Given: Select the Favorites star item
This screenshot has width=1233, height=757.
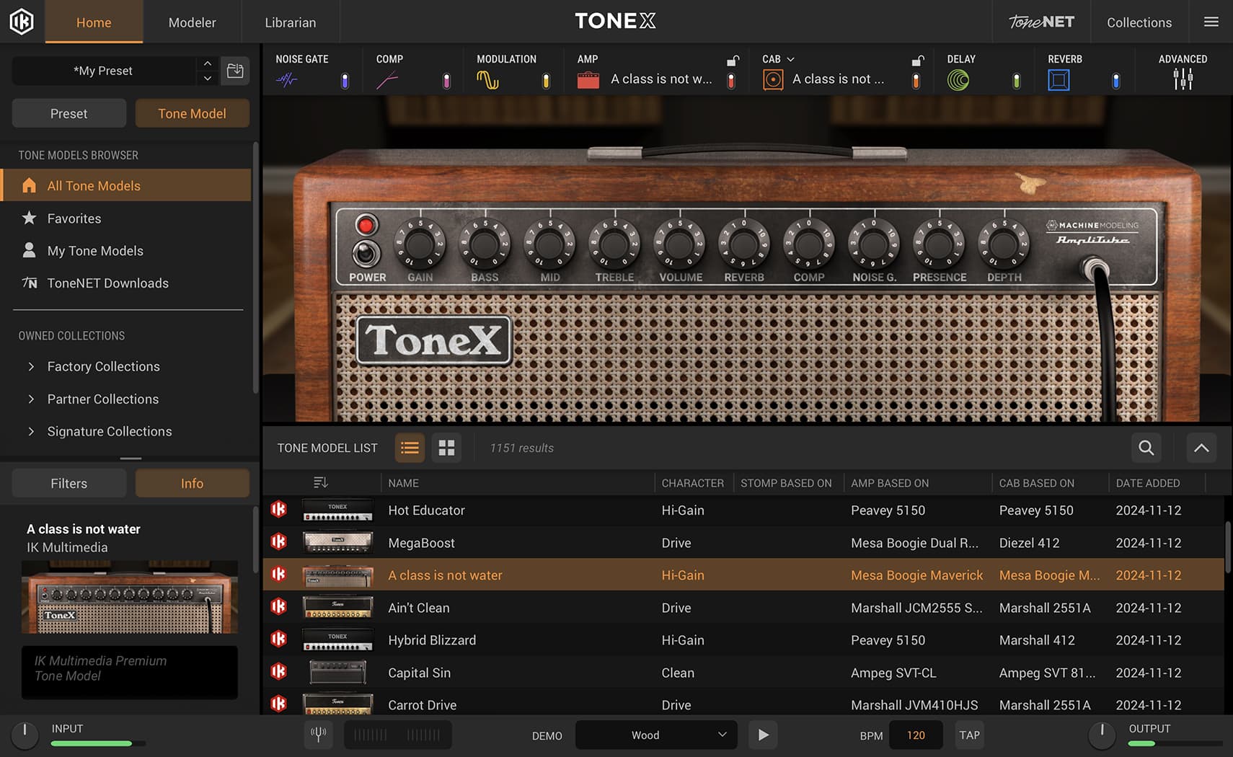Looking at the screenshot, I should pyautogui.click(x=127, y=218).
